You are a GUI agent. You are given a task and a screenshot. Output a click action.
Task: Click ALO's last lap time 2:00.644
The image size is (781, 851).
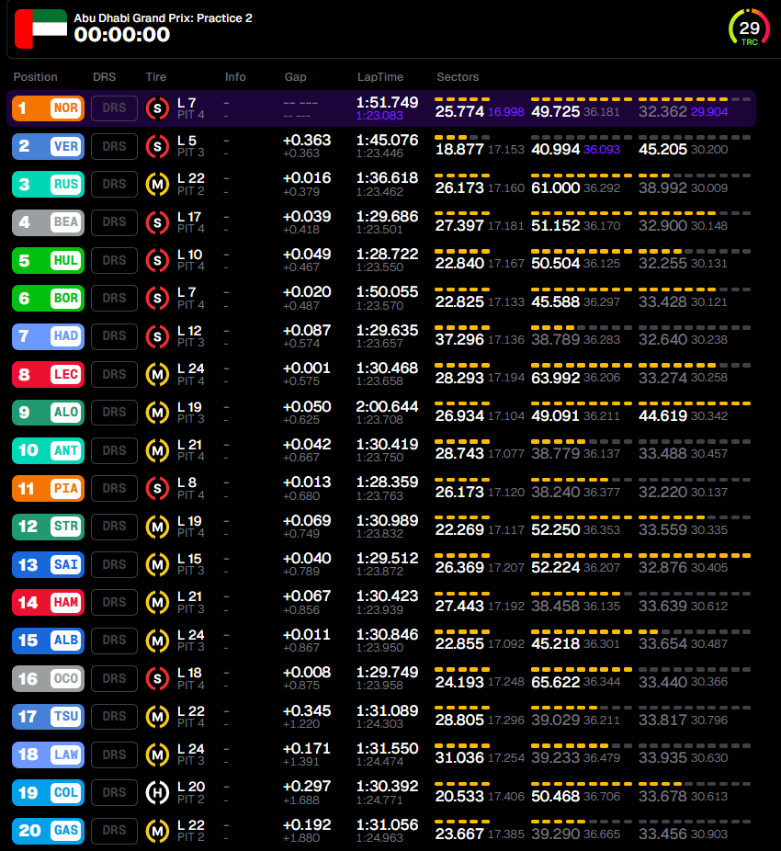387,406
